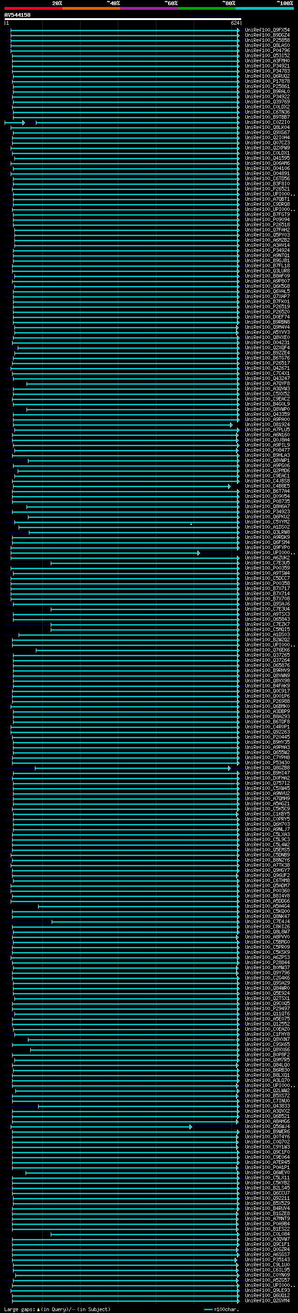Open hit UniRef100_Q8LAS0

267,45
